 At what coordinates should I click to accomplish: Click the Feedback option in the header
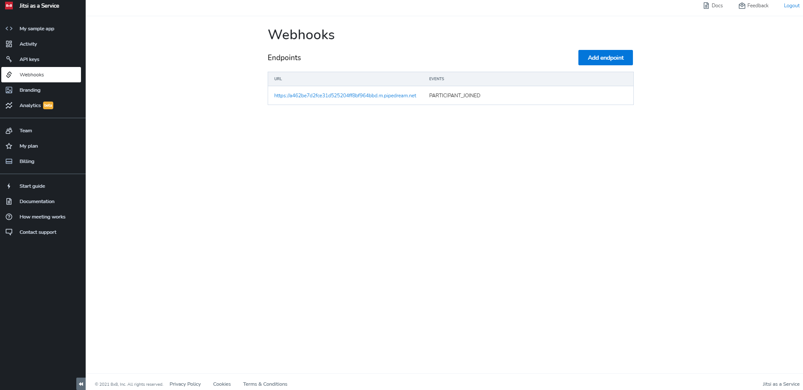[753, 6]
